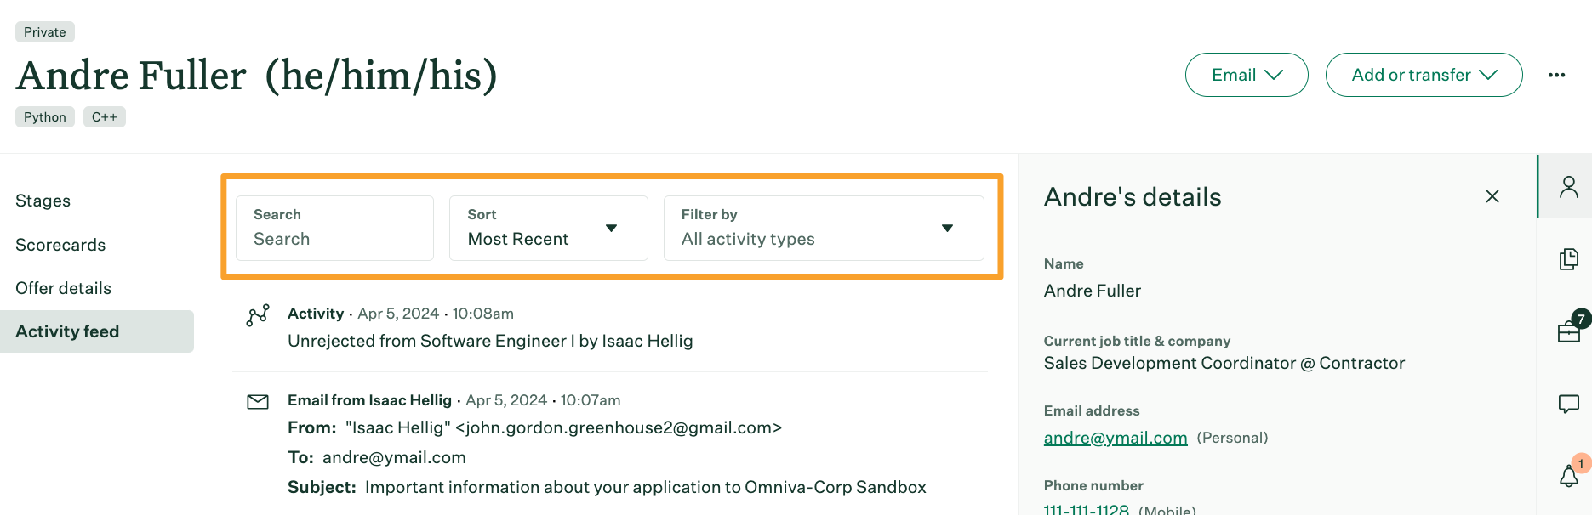Click the notification bell icon
1592x515 pixels.
1568,476
